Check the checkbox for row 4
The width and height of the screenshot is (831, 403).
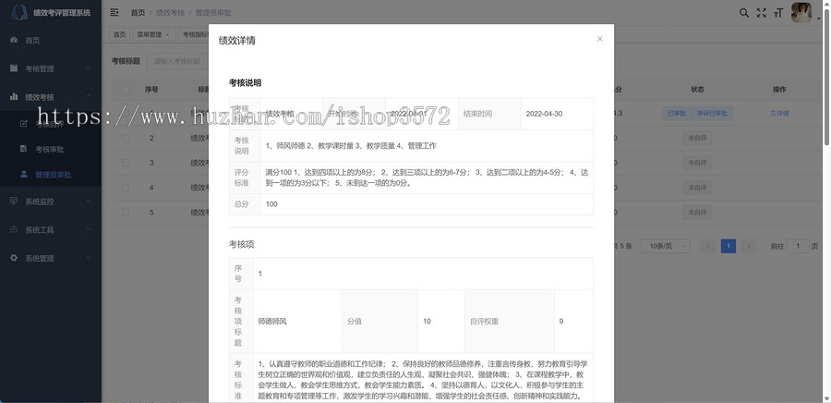tap(126, 188)
